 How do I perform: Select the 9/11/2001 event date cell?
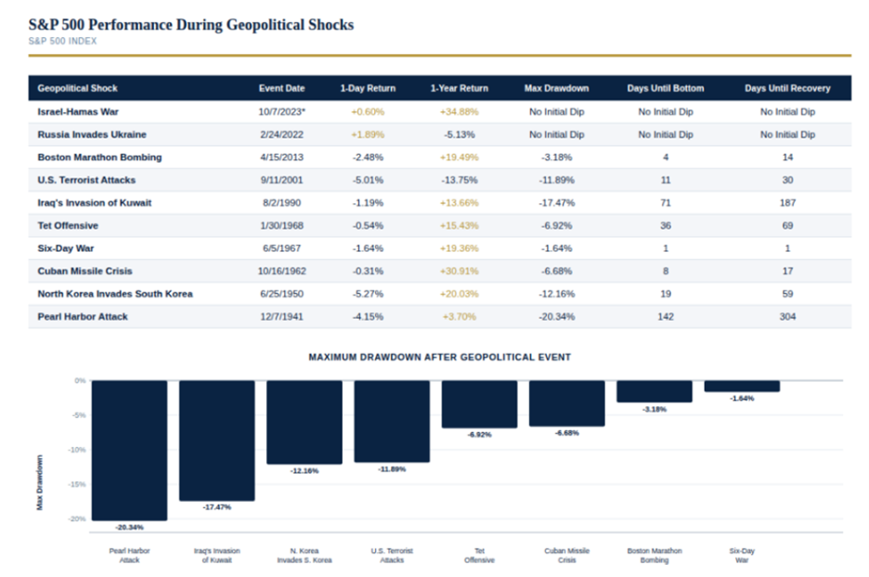281,180
